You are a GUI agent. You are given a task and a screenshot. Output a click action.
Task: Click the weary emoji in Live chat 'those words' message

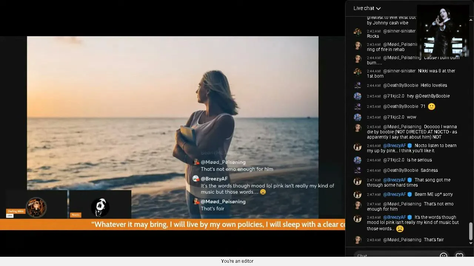click(x=400, y=229)
